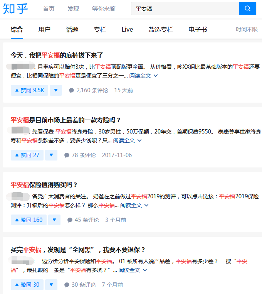This screenshot has width=262, height=294.
Task: Open the post 今天，我把平安福的底裤拔下来了
Action: tap(57, 55)
